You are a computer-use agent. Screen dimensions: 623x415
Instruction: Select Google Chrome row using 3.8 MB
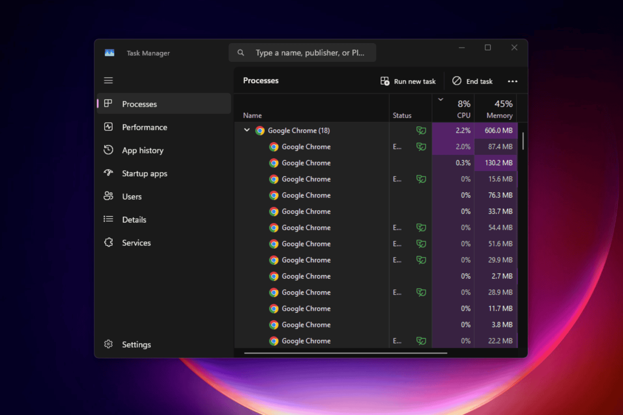[x=376, y=325]
